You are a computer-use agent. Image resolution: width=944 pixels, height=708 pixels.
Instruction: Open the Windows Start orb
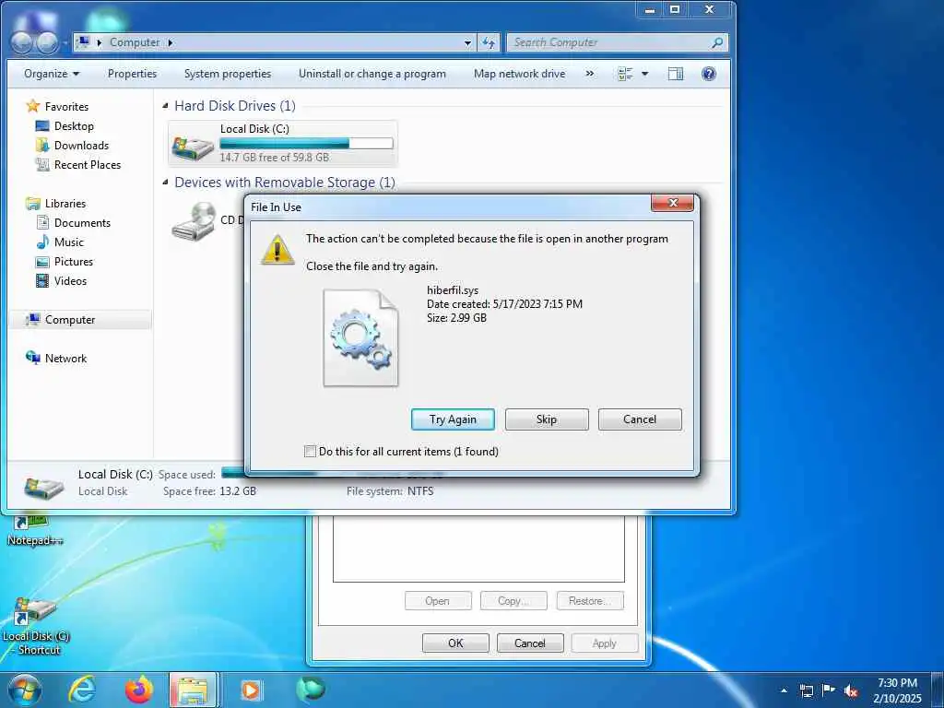(x=25, y=690)
